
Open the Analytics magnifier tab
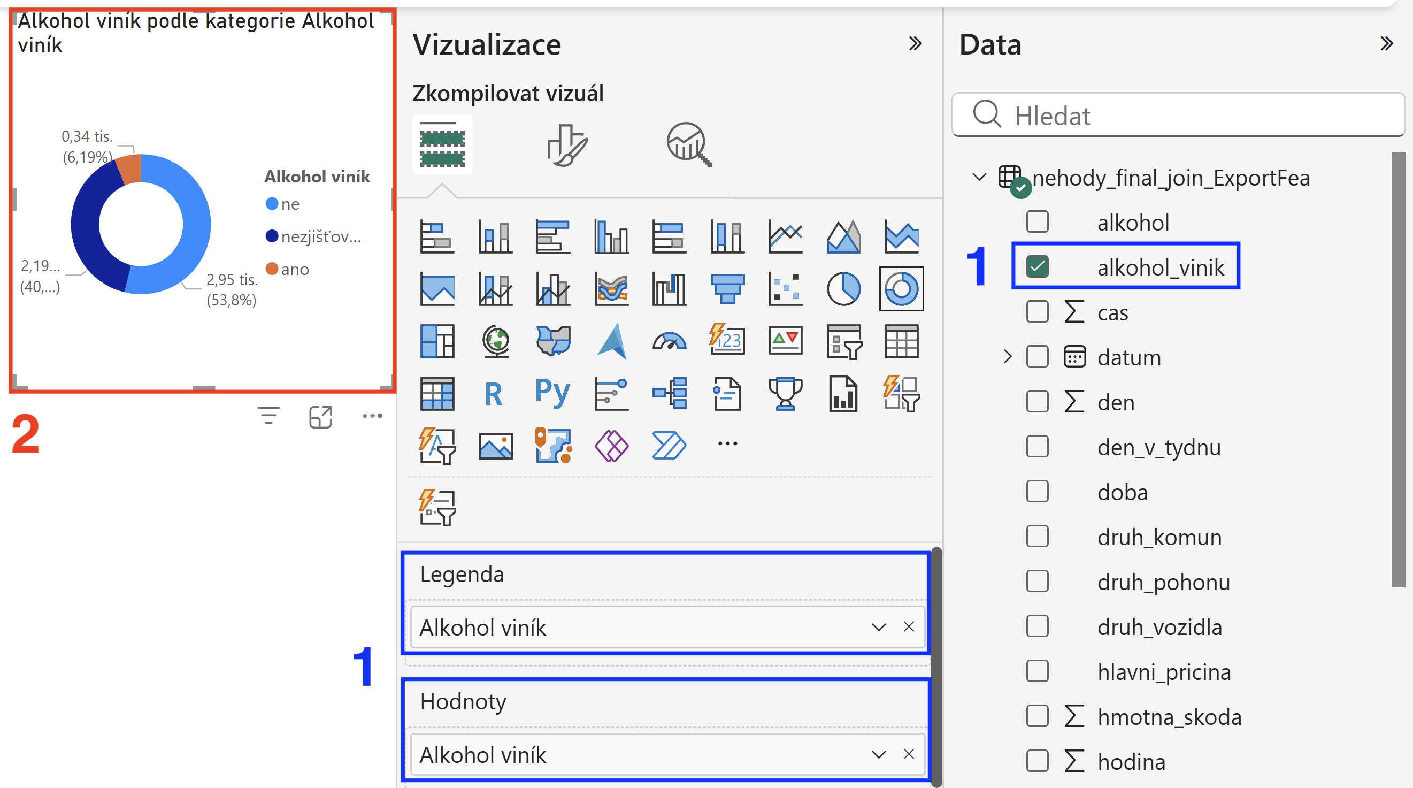(x=688, y=144)
